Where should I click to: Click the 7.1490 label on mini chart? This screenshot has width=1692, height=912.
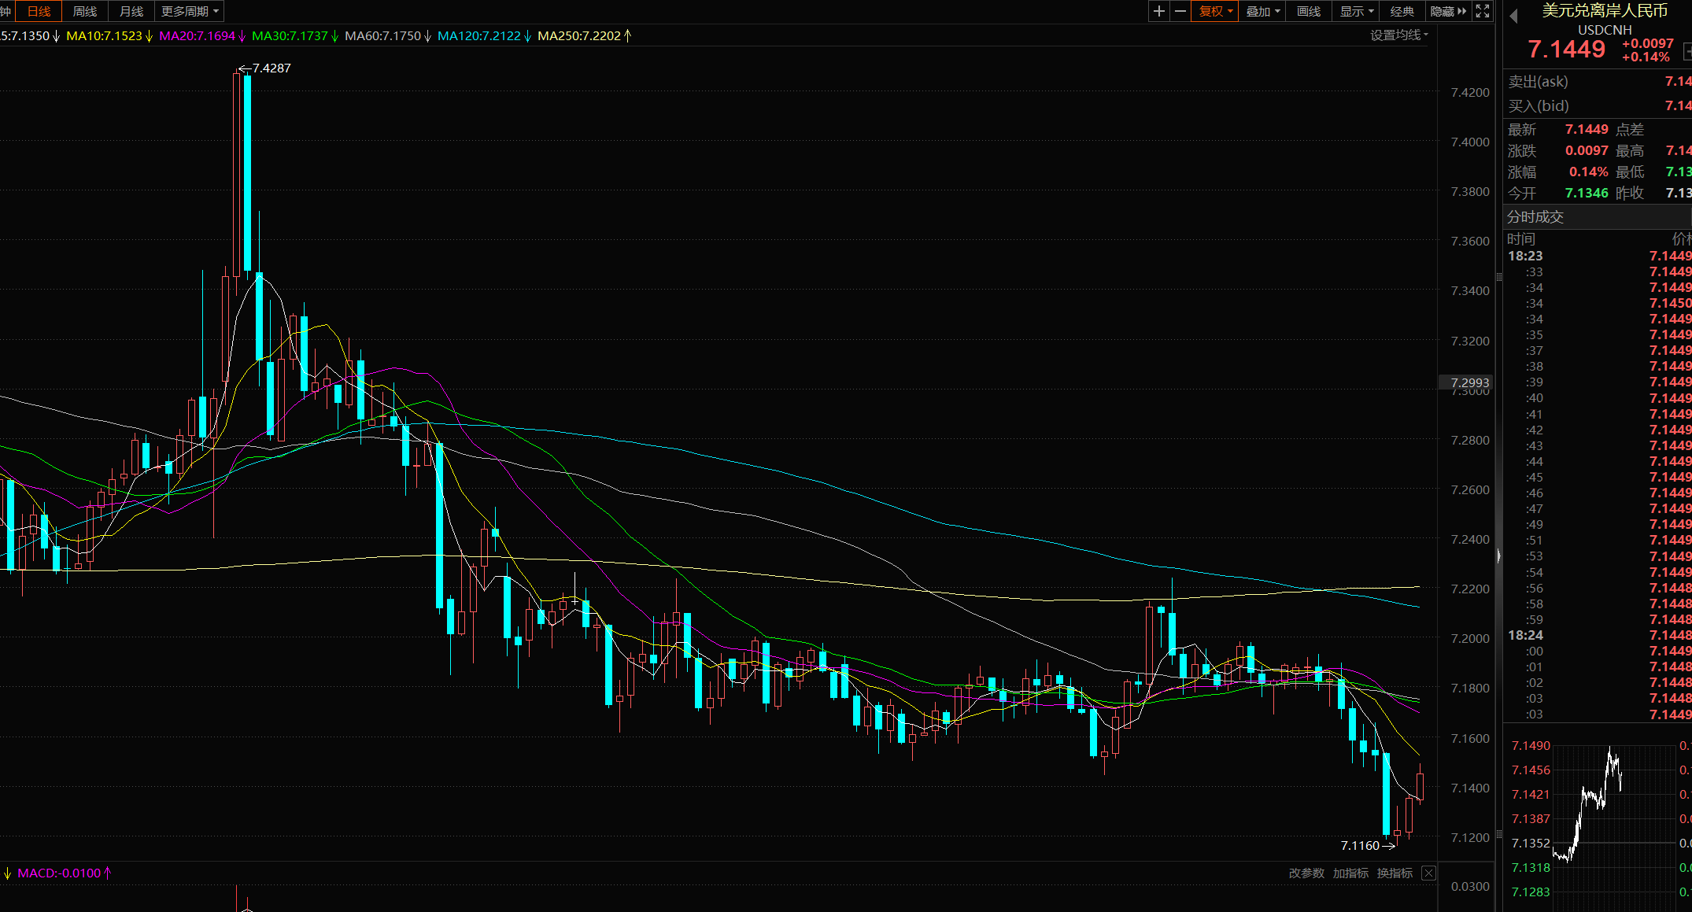point(1531,745)
